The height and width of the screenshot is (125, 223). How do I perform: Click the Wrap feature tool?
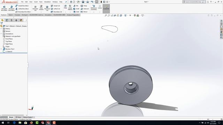click(84, 6)
